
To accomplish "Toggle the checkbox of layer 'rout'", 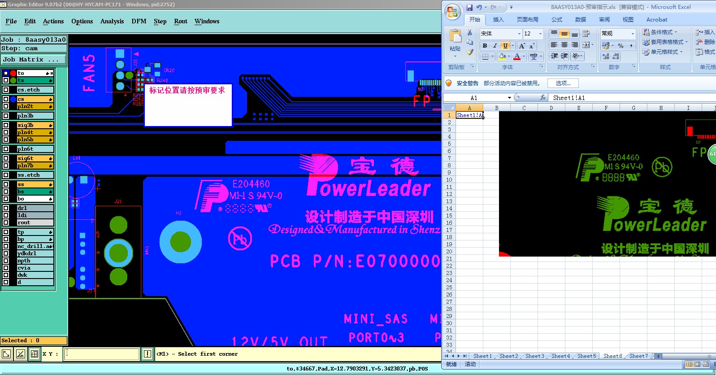I will [x=6, y=222].
